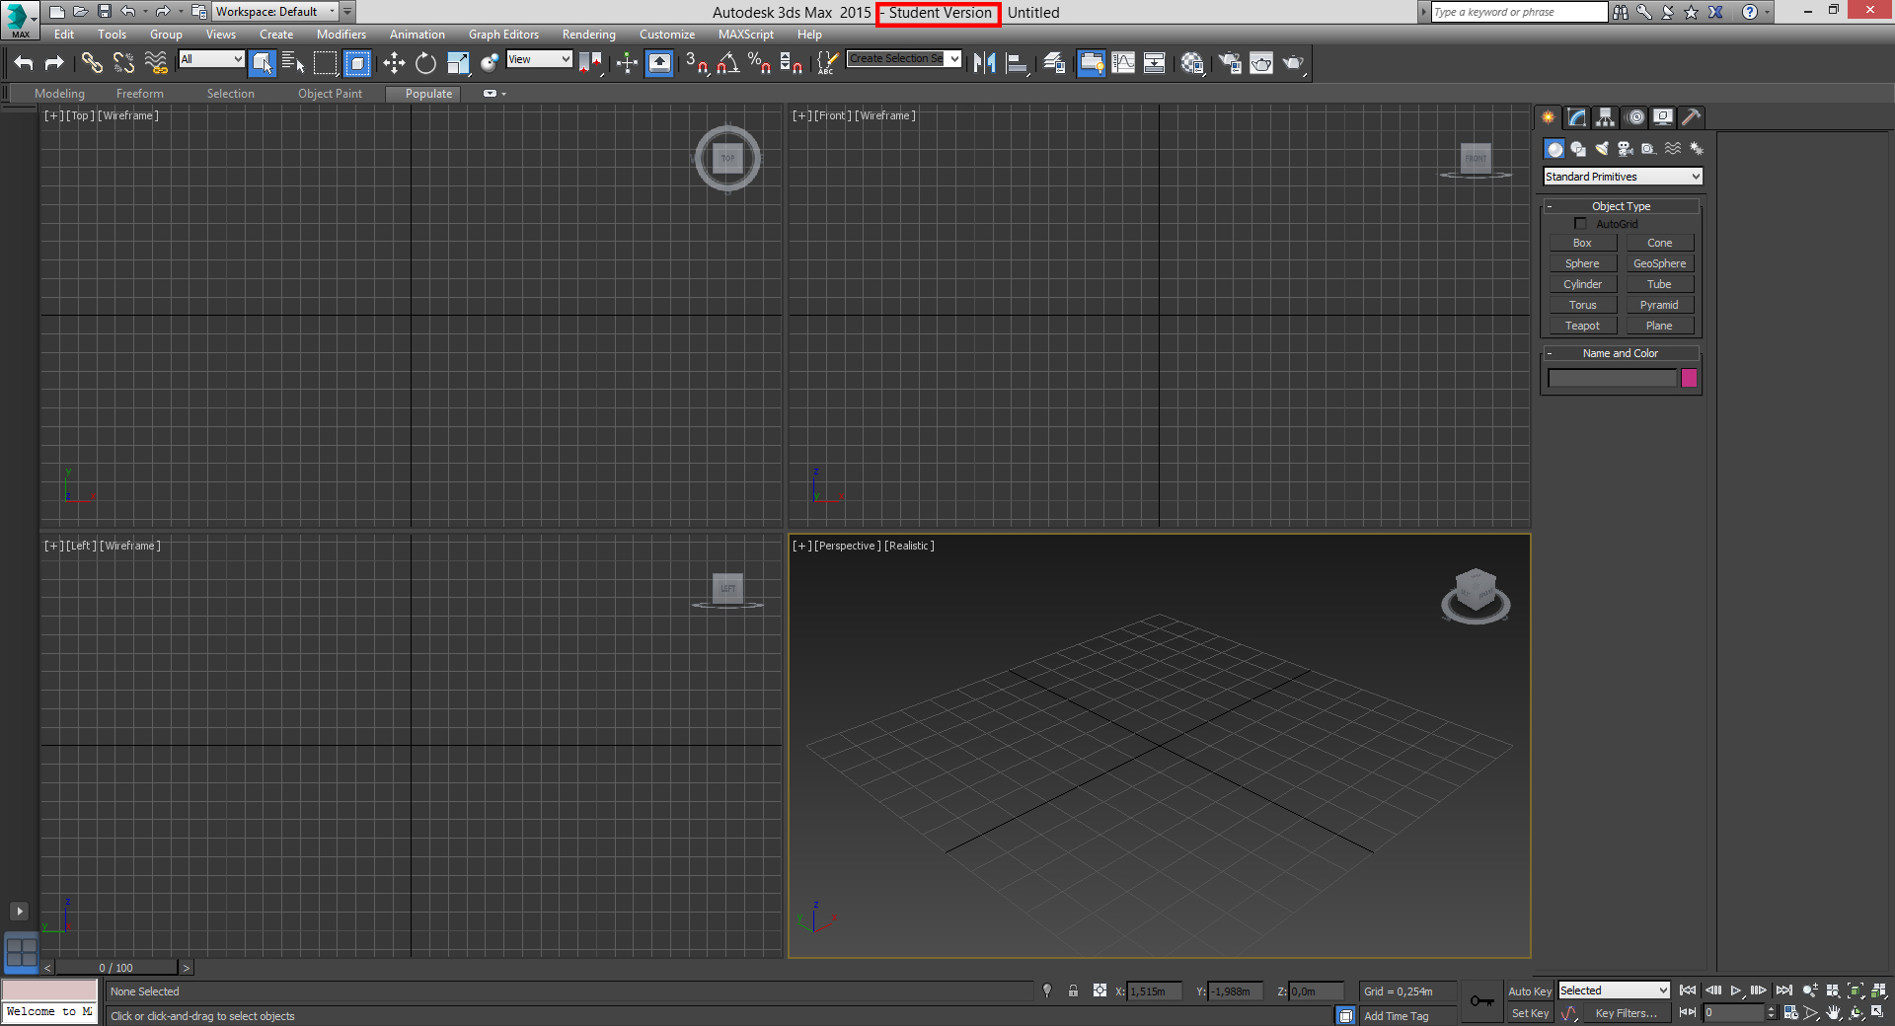Screen dimensions: 1895x1026
Task: Toggle the selection lock padlock
Action: coord(1073,991)
